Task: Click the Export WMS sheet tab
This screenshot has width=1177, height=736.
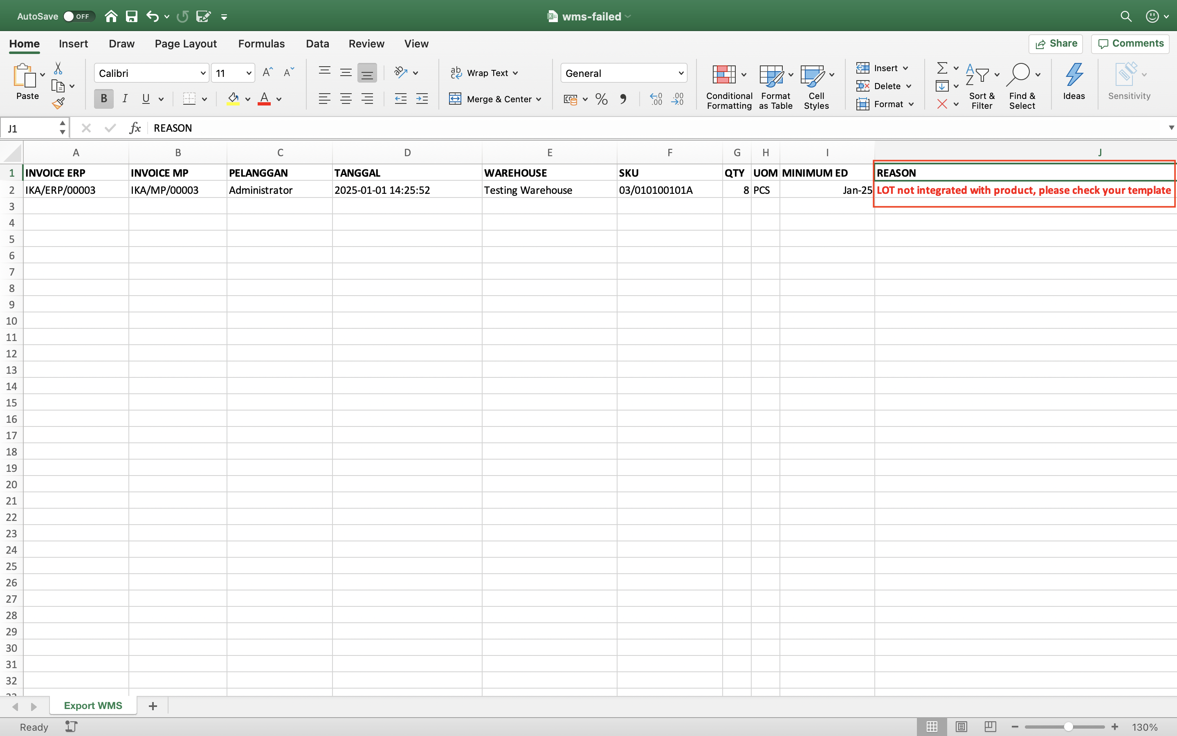Action: click(x=92, y=705)
